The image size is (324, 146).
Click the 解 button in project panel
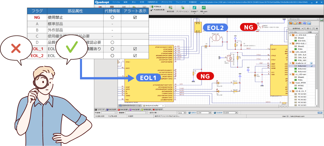click(317, 28)
